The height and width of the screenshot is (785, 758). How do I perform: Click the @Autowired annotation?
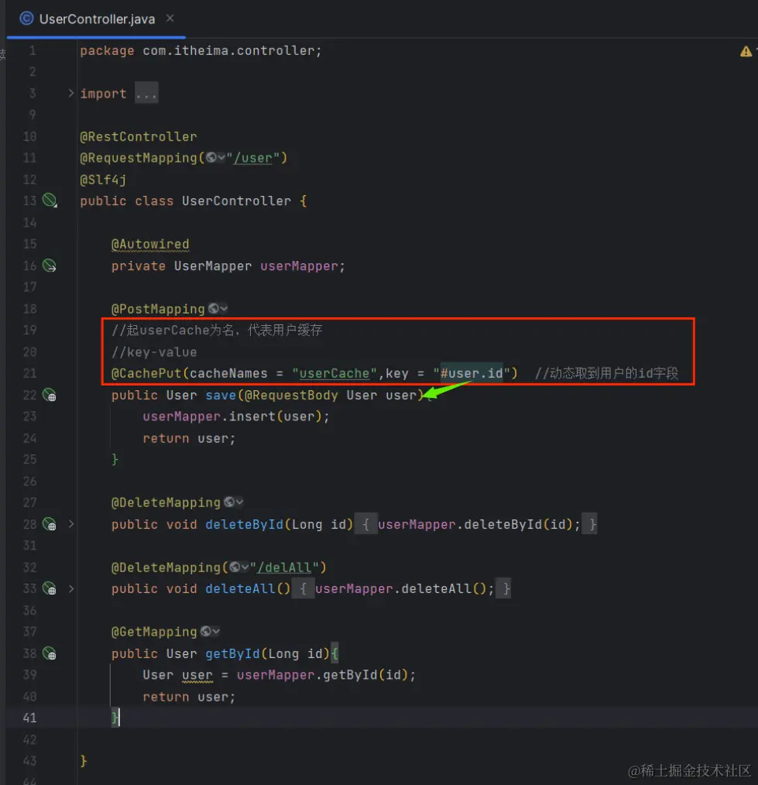(150, 245)
